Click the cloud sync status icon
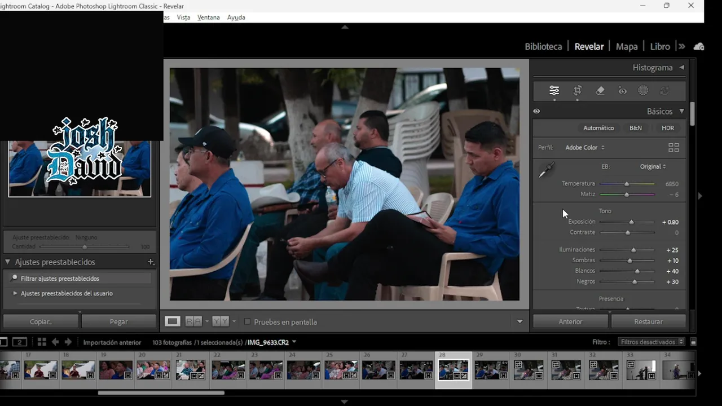 pyautogui.click(x=698, y=46)
